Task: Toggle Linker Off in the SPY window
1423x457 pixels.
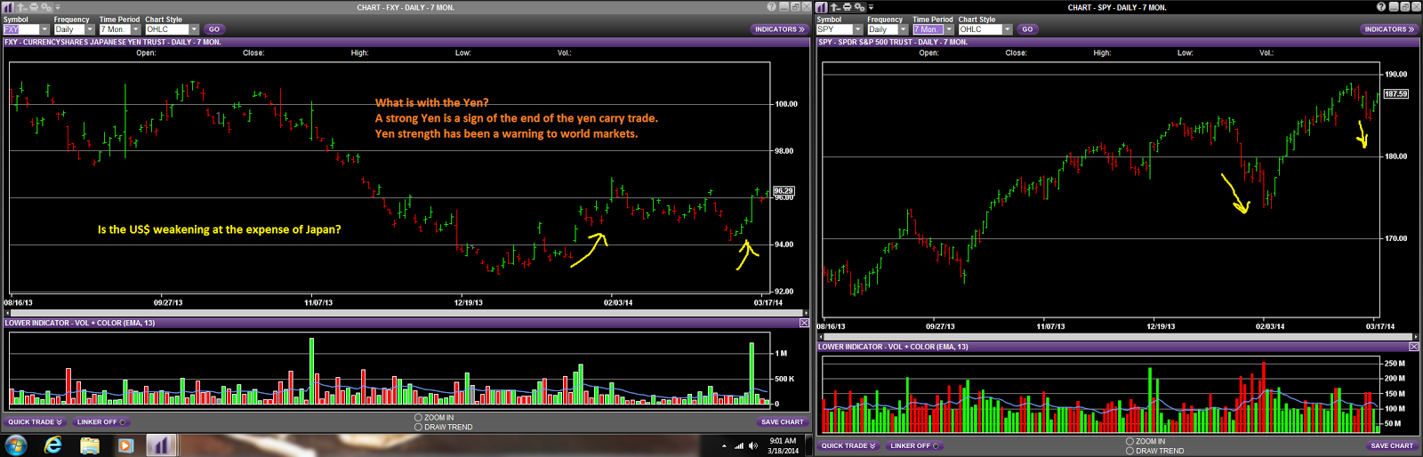Action: coord(914,445)
